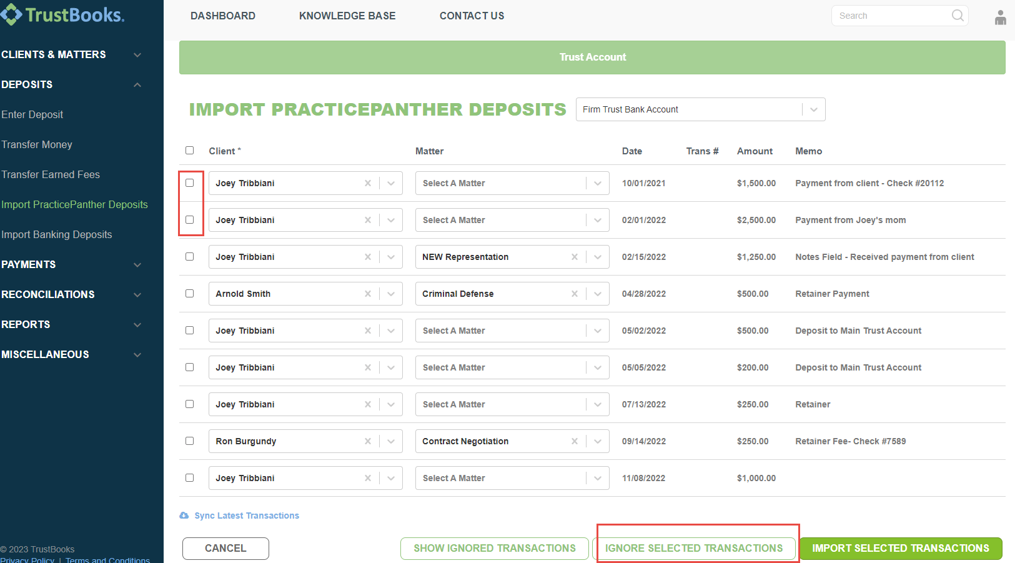Open client dropdown arrow for Arnold Smith
1015x563 pixels.
(391, 294)
